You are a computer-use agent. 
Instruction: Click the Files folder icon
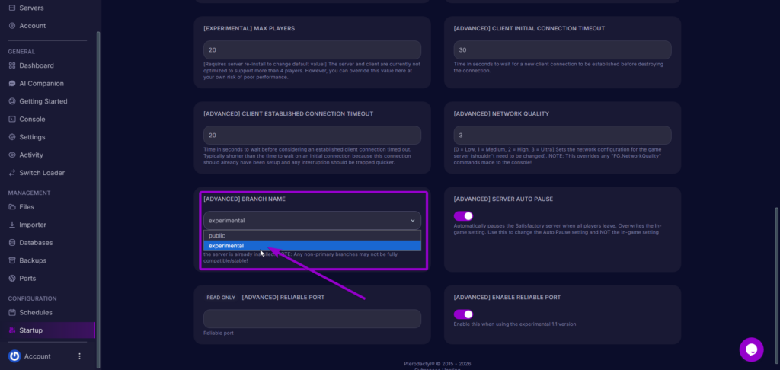click(12, 207)
